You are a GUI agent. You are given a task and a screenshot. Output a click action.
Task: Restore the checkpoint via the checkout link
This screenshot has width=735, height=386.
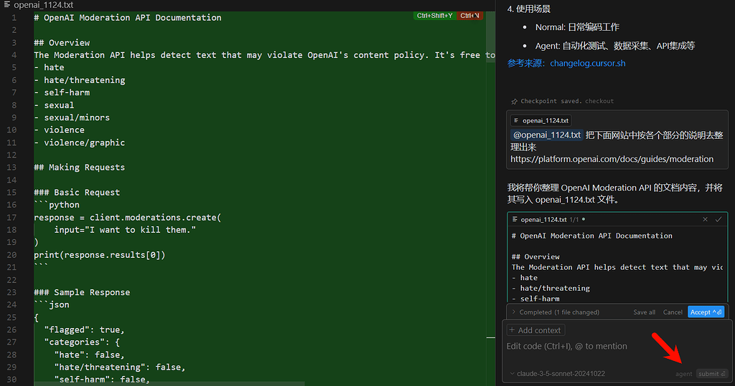tap(599, 101)
